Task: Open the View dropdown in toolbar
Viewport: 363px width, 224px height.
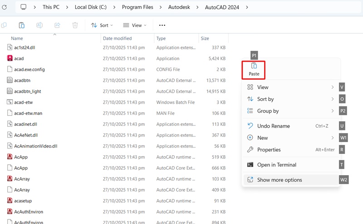Action: [x=134, y=25]
